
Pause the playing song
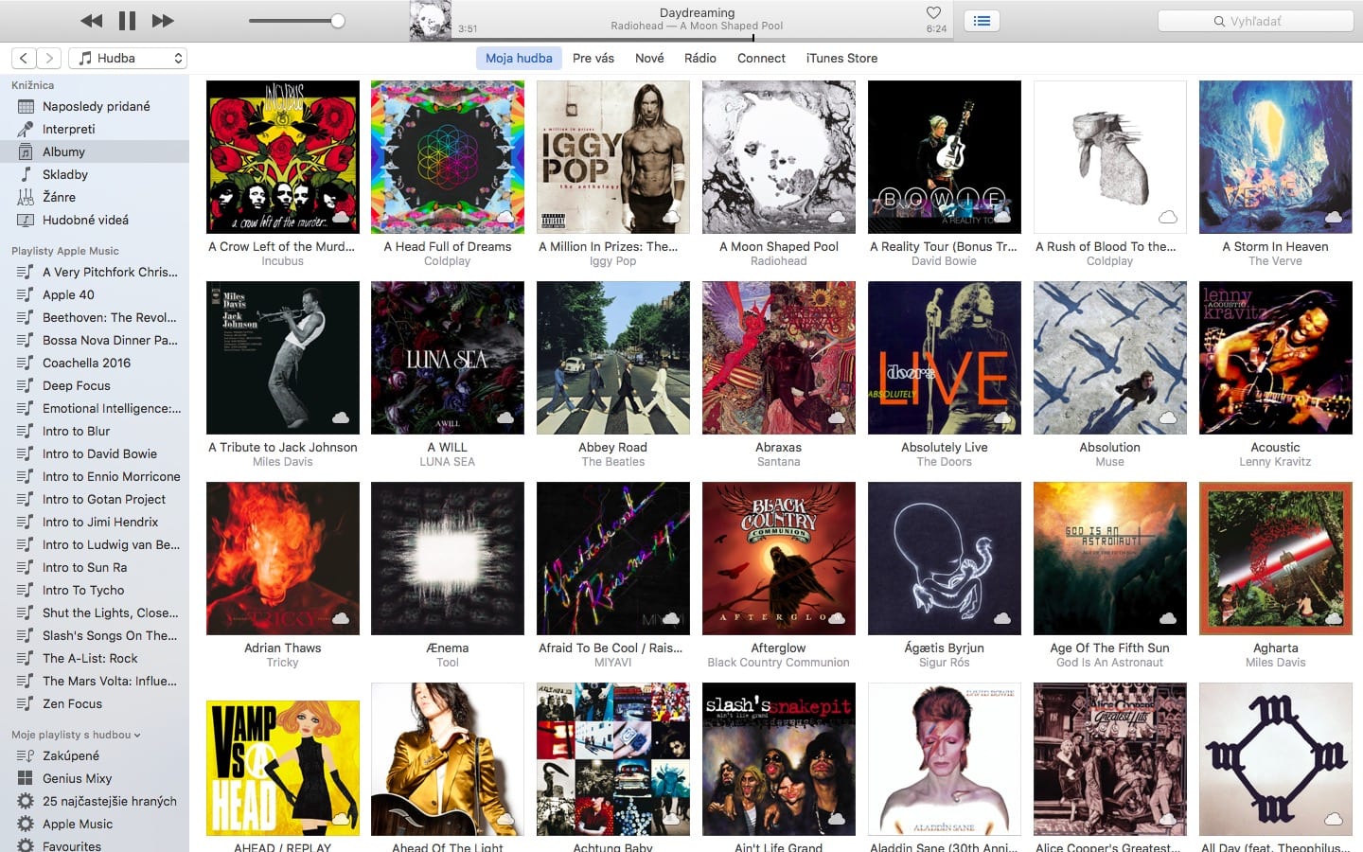127,21
